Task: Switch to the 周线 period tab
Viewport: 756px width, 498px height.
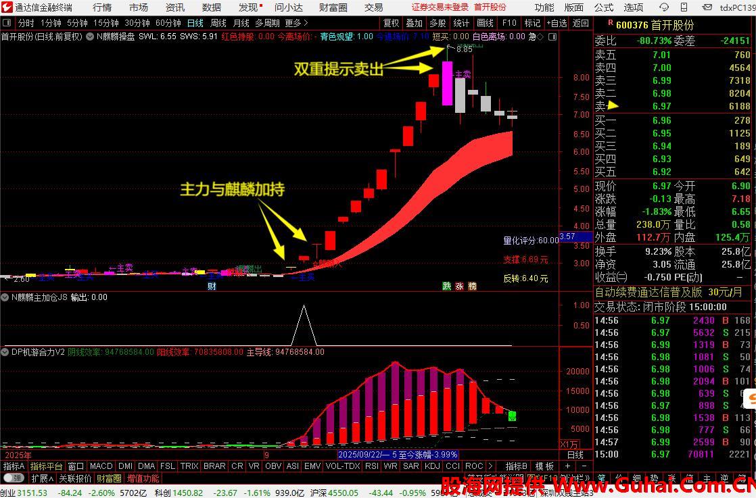Action: [218, 23]
